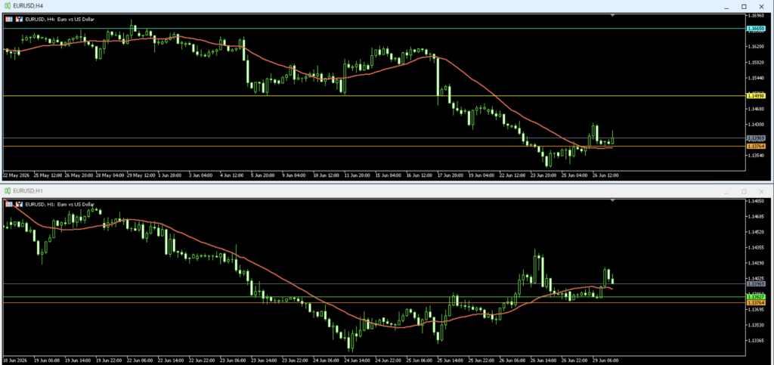Select the cyan 1.16550 price label
Viewport: 774px width, 365px height.
tap(756, 29)
